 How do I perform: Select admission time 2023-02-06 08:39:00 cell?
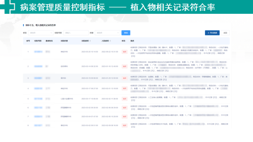[x=110, y=108]
